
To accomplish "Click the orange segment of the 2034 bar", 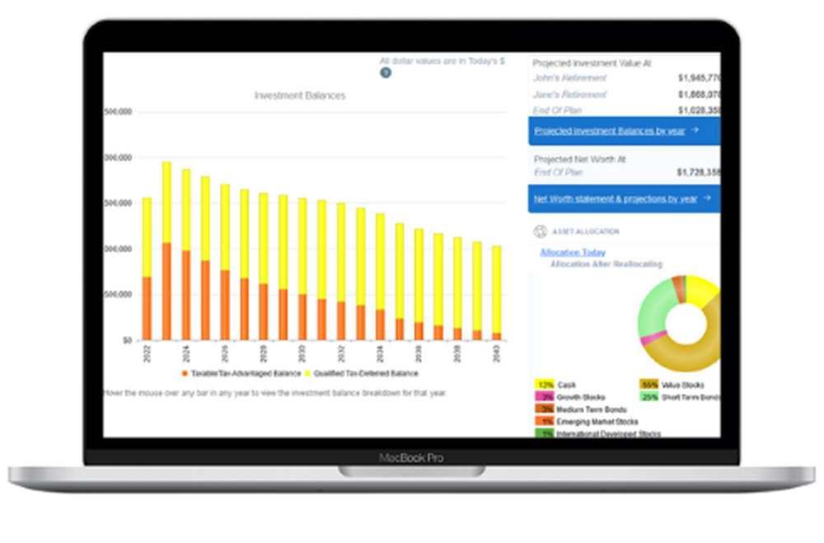I will click(x=380, y=325).
